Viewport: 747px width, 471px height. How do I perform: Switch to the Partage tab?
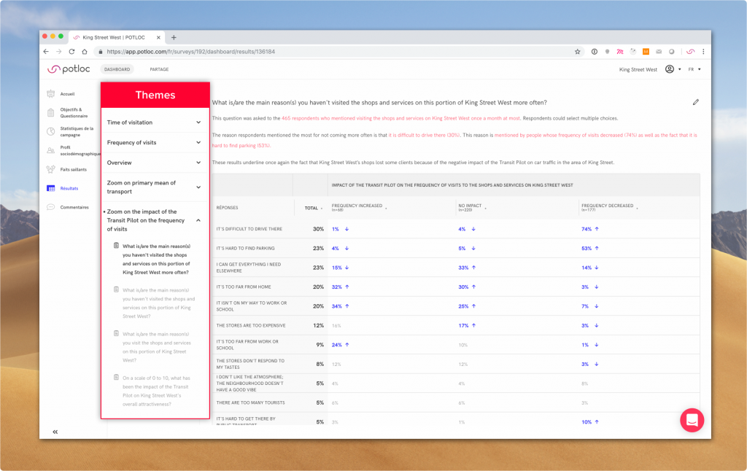pos(159,69)
